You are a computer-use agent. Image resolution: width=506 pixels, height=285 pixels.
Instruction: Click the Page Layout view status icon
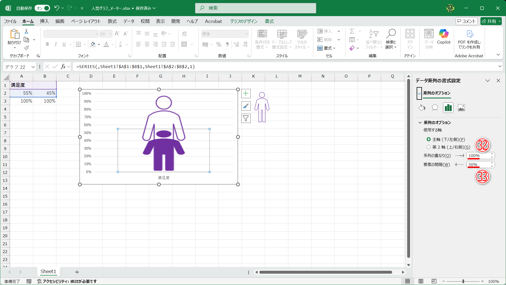421,281
